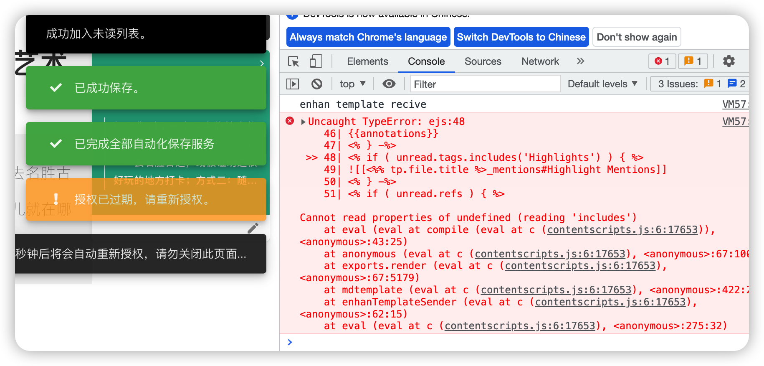
Task: Click the 已成功保存 green notification
Action: coord(146,88)
